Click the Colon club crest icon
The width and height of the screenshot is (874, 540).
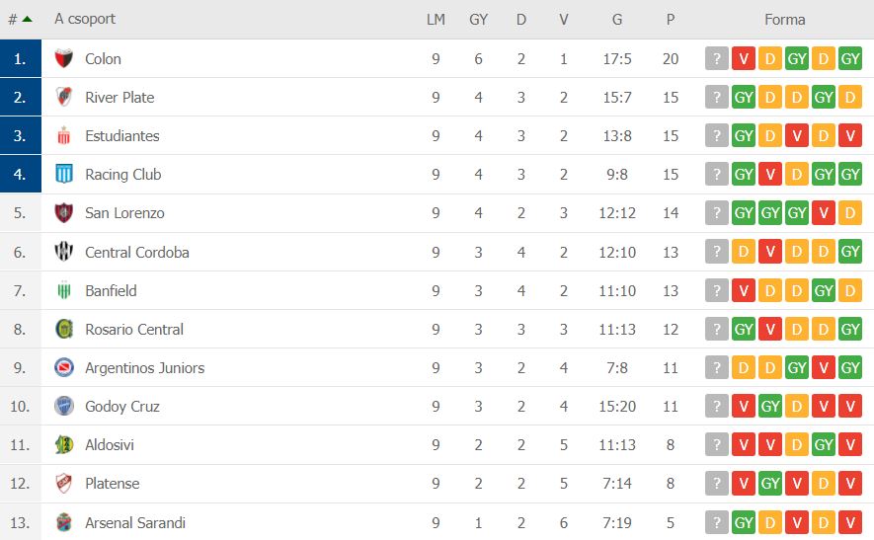click(x=64, y=59)
